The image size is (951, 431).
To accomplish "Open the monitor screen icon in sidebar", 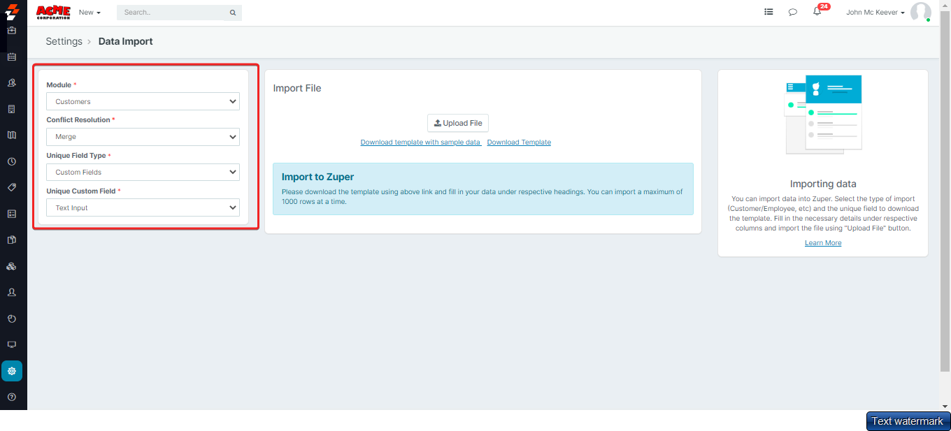I will click(12, 344).
